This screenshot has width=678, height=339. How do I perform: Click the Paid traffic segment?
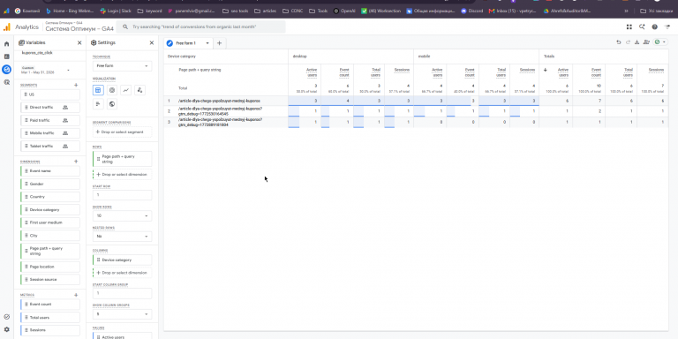point(50,120)
